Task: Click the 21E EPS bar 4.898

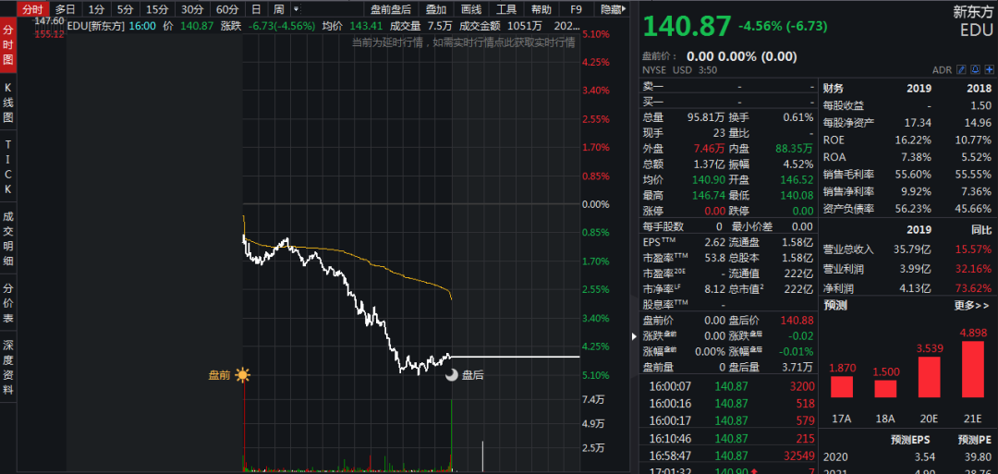Action: pyautogui.click(x=973, y=370)
